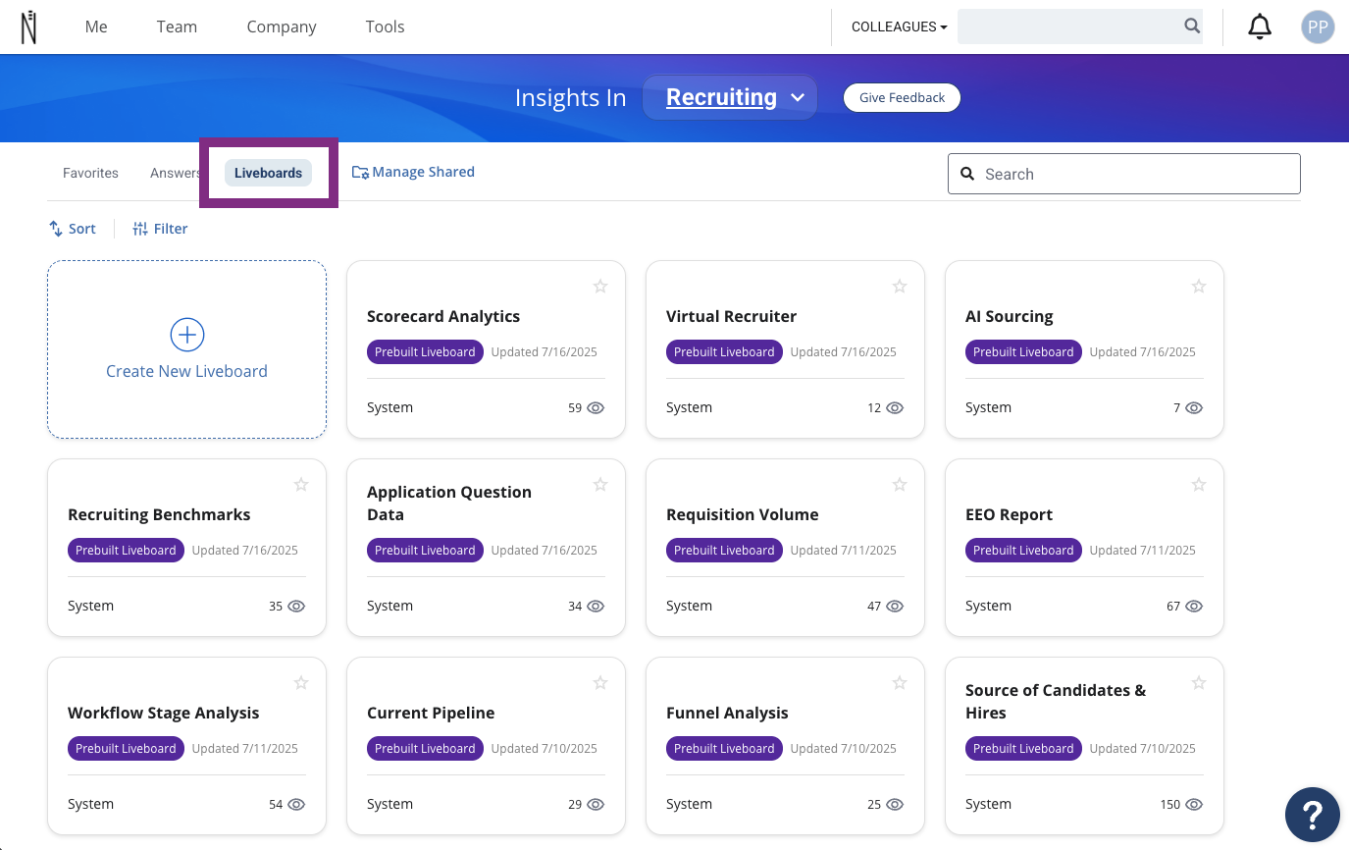
Task: Star Source of Candidates & Hires card
Action: (x=1199, y=683)
